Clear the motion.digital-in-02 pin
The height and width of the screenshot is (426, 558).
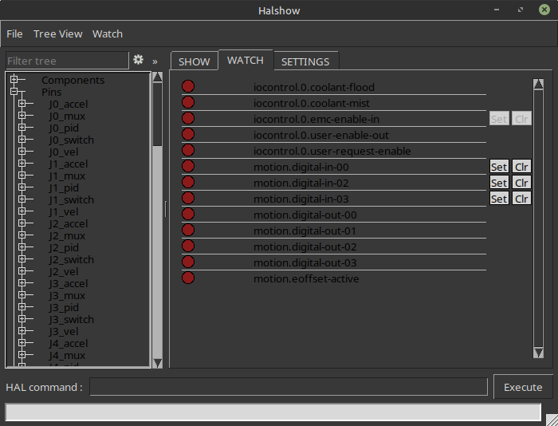pos(521,183)
